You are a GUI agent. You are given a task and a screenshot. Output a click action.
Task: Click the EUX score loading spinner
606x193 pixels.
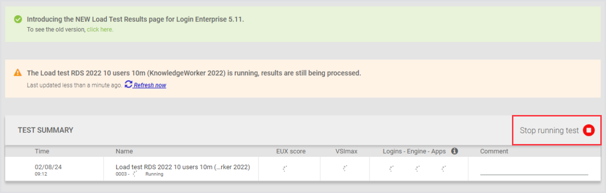284,168
